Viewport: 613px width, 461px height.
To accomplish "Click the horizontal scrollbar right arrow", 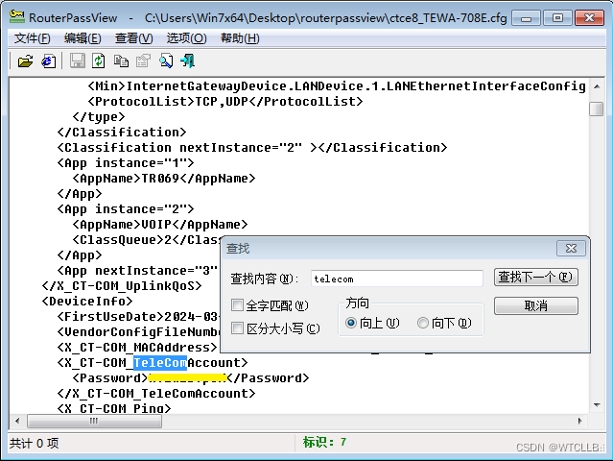I will (x=579, y=421).
